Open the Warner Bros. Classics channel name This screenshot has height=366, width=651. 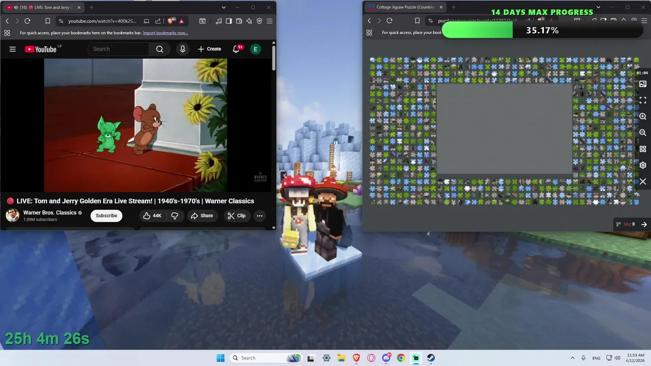tap(50, 212)
